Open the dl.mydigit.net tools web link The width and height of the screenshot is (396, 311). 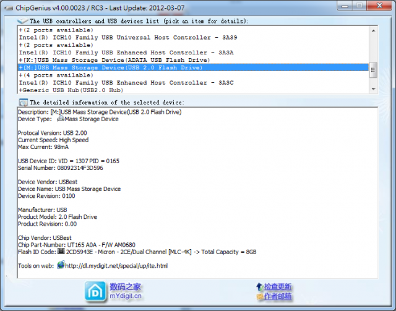point(116,266)
